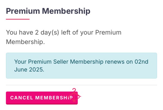Click the word "Membership" in the heading

point(66,11)
